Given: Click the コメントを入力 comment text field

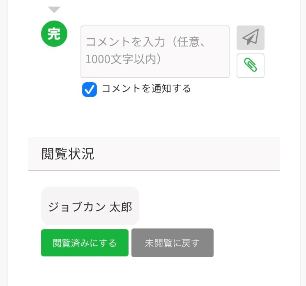Looking at the screenshot, I should point(155,52).
